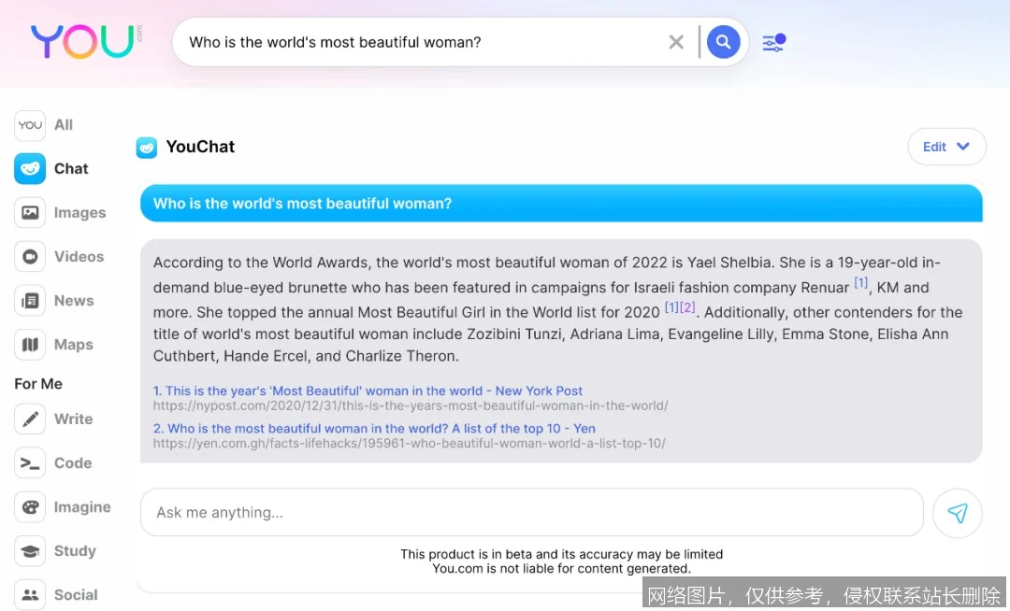
Task: Click the Study label in sidebar
Action: pyautogui.click(x=75, y=551)
